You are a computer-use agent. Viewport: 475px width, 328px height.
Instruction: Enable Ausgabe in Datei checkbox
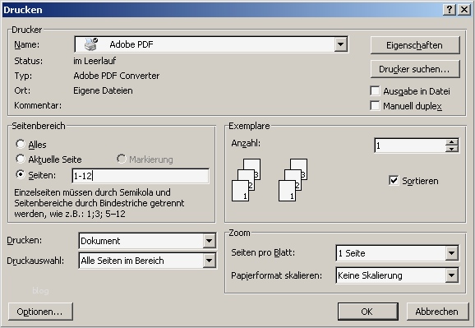tap(375, 90)
